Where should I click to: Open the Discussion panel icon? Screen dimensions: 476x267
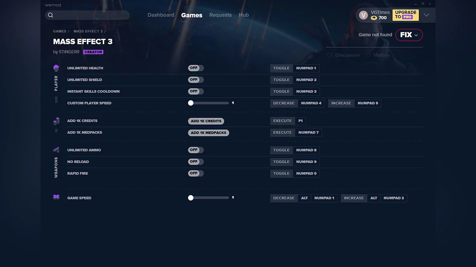point(329,55)
